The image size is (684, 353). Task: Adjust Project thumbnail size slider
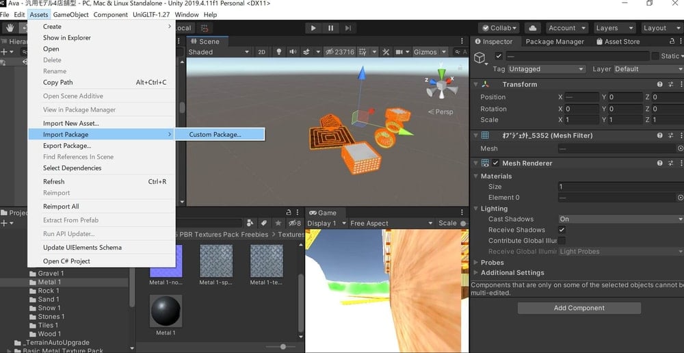point(283,346)
